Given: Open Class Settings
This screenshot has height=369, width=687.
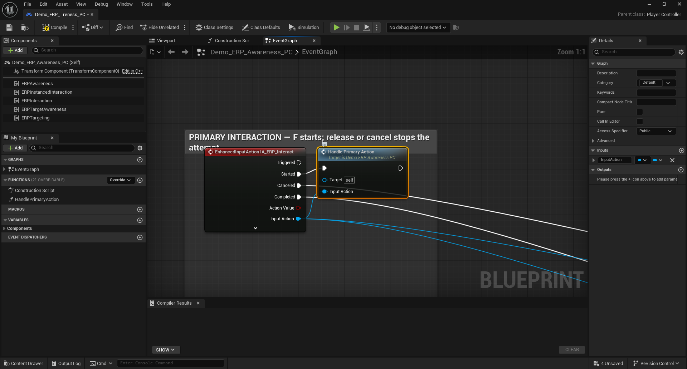Looking at the screenshot, I should click(214, 28).
